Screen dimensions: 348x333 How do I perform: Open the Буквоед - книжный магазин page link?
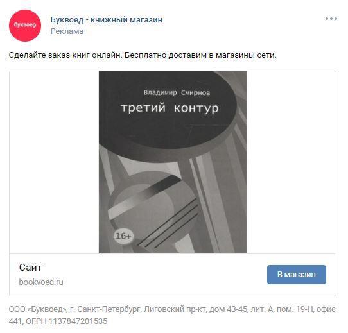(x=107, y=20)
